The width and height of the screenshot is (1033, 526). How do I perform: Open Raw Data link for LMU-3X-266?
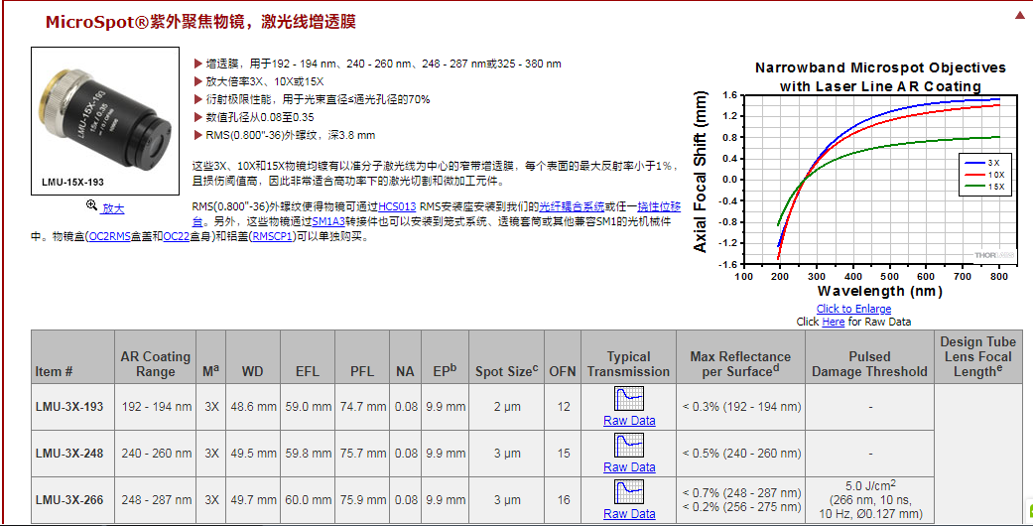629,514
